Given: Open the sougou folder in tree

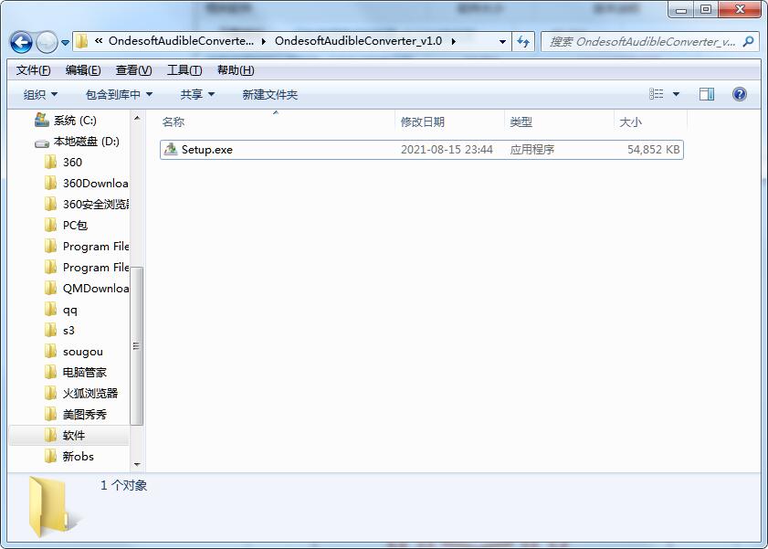Looking at the screenshot, I should pos(83,352).
